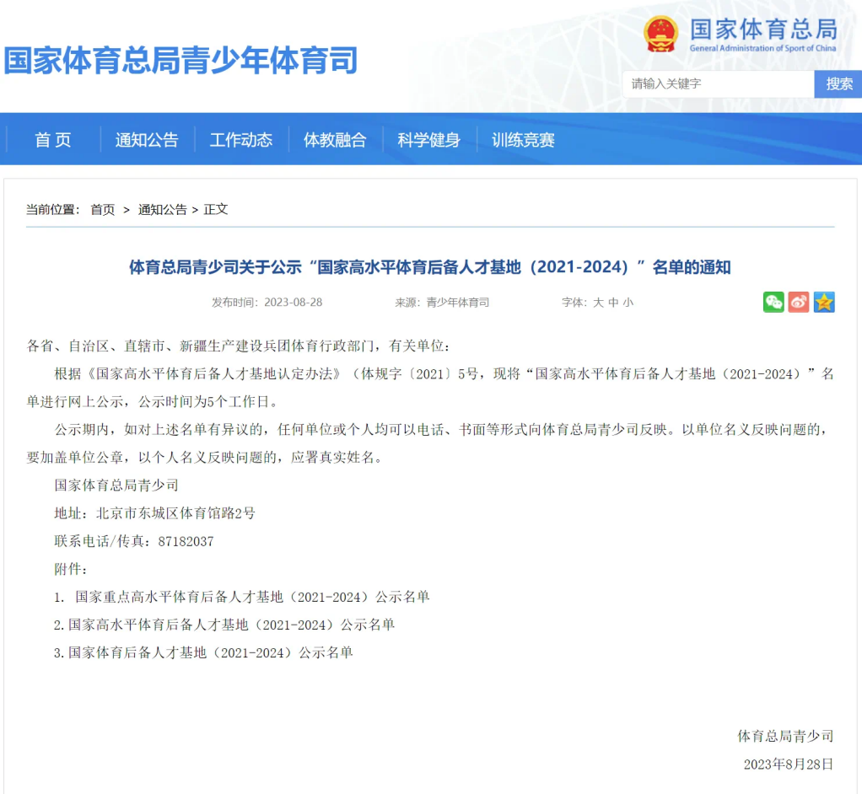The image size is (862, 794).
Task: Open 通知公告 navigation menu item
Action: 147,140
